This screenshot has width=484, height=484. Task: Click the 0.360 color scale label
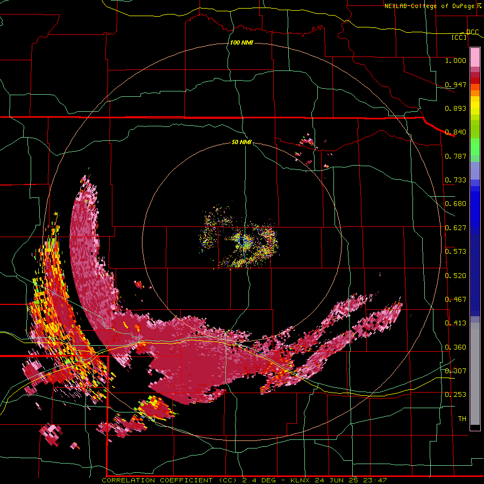pos(455,347)
